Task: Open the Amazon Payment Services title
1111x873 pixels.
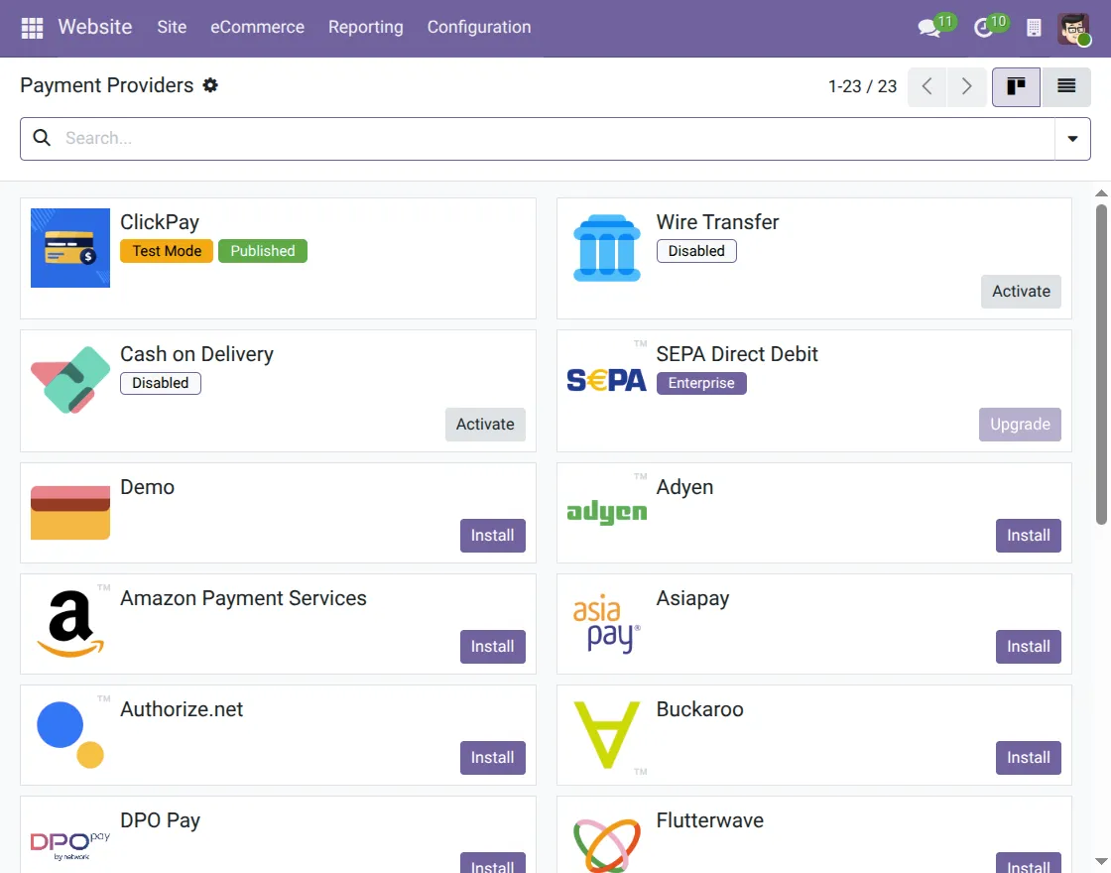Action: (243, 598)
